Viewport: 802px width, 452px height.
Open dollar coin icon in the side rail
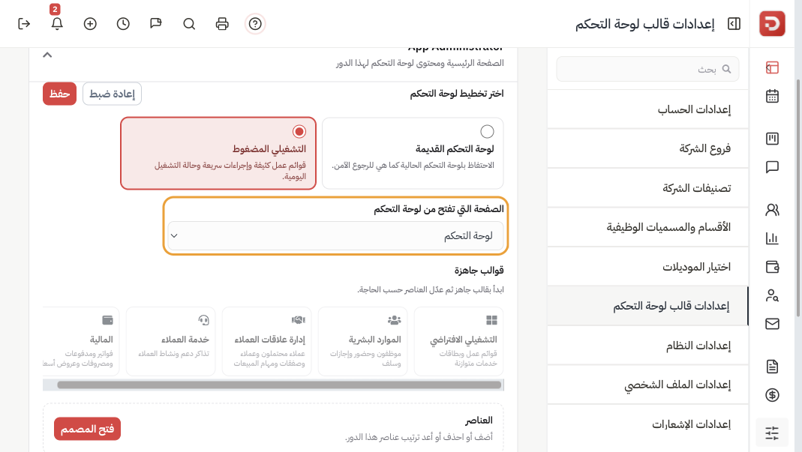(x=772, y=395)
